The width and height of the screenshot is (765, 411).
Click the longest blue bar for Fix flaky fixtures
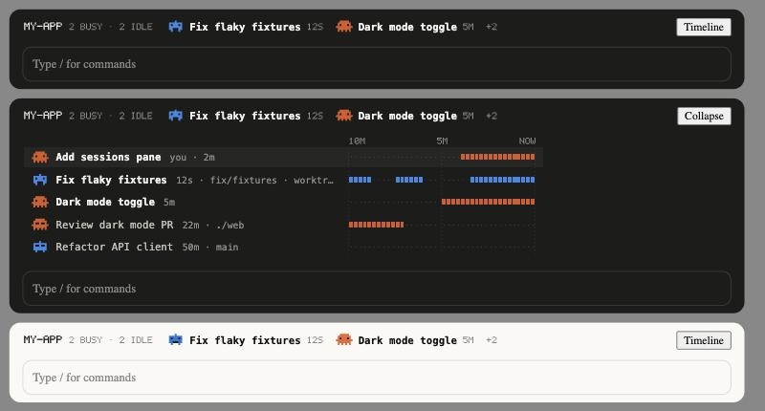pos(503,180)
